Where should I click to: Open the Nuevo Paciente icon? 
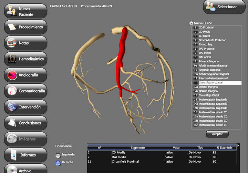(x=12, y=11)
